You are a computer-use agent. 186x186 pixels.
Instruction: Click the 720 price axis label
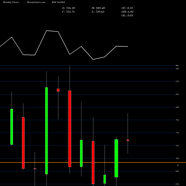point(177,158)
